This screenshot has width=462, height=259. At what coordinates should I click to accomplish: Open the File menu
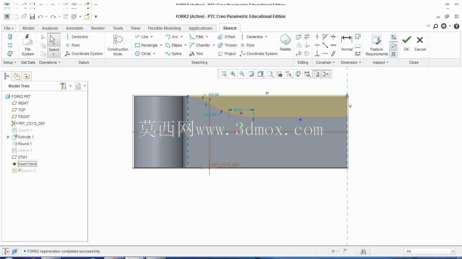pyautogui.click(x=8, y=28)
